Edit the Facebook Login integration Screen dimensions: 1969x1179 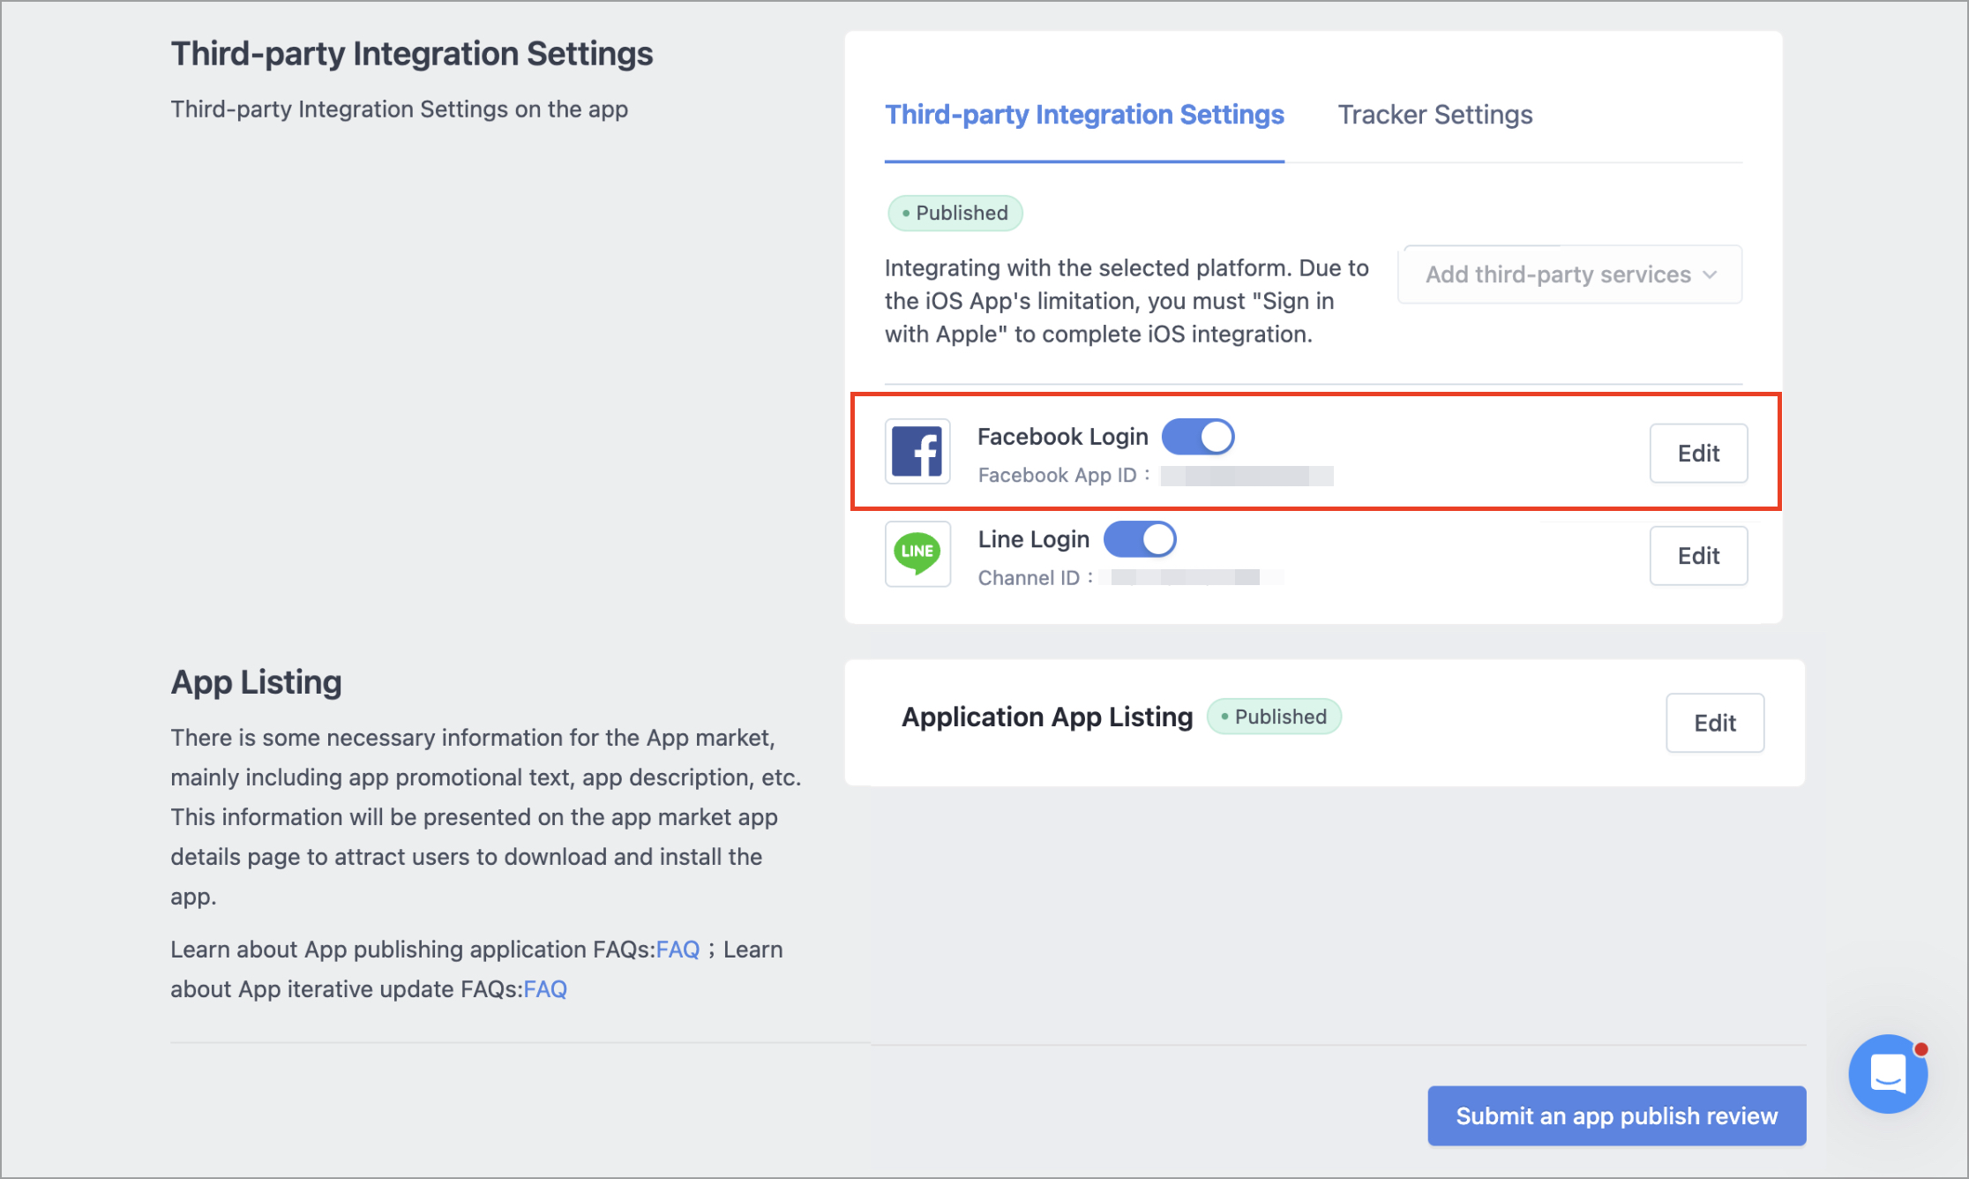[x=1698, y=454]
